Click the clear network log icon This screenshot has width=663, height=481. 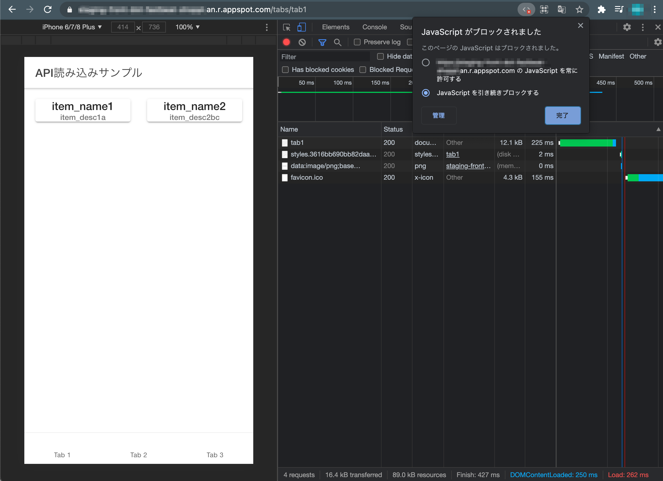coord(302,42)
